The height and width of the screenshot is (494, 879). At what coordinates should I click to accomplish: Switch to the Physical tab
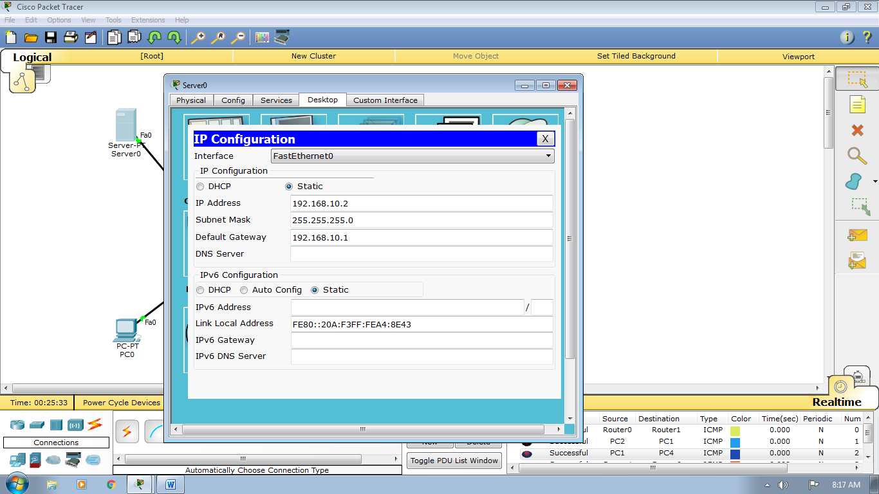click(191, 100)
